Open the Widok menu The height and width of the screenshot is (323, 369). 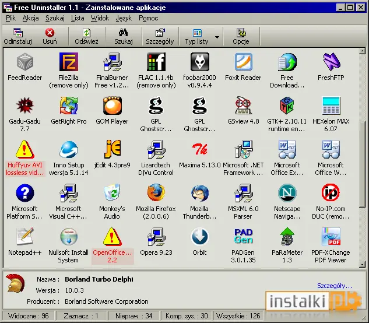100,18
